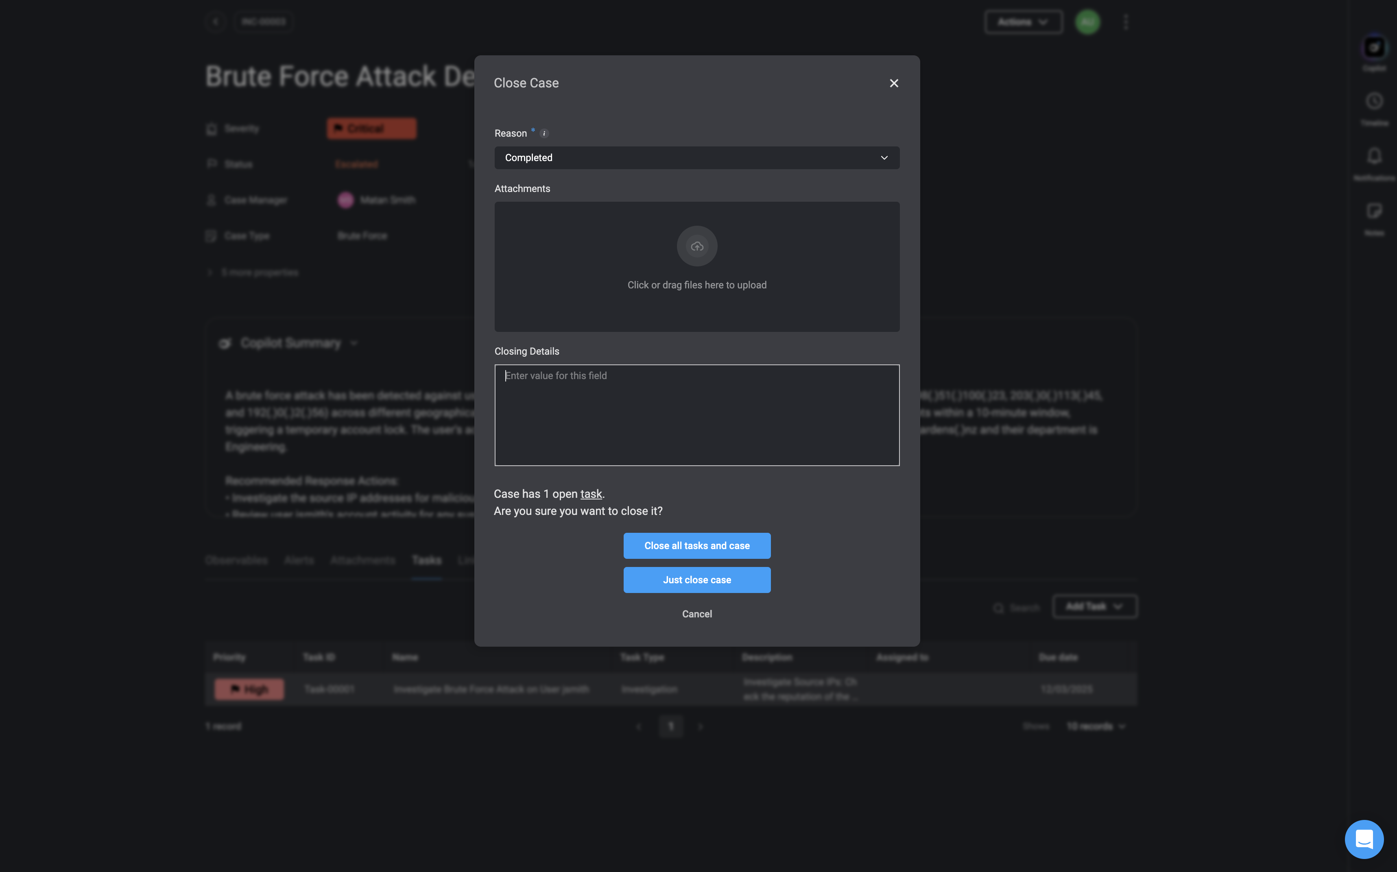
Task: Click the Reason info icon
Action: click(544, 133)
